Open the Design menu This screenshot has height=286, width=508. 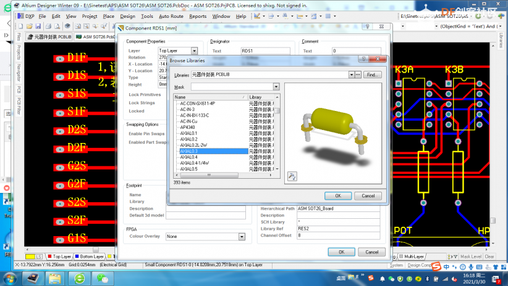(x=128, y=16)
